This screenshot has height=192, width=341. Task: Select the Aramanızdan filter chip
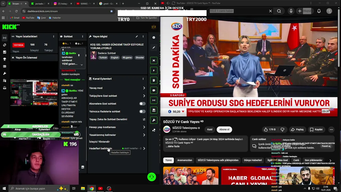tap(185, 160)
